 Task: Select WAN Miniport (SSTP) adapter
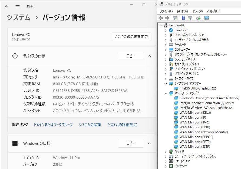[x=195, y=147]
